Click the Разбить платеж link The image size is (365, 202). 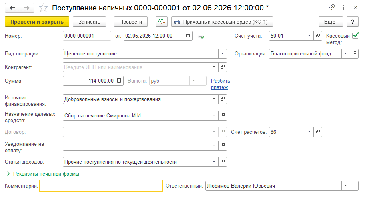tap(220, 84)
